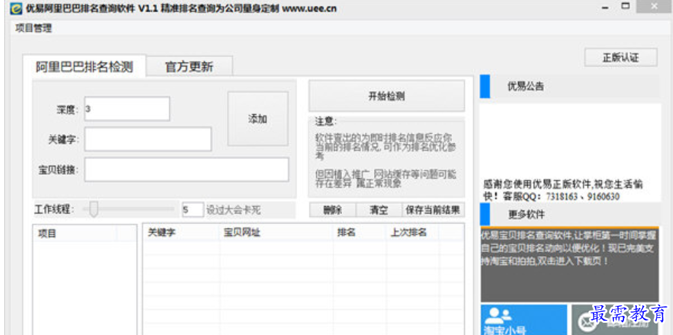This screenshot has height=335, width=673.
Task: Click the 注意 notice text
Action: 386,161
